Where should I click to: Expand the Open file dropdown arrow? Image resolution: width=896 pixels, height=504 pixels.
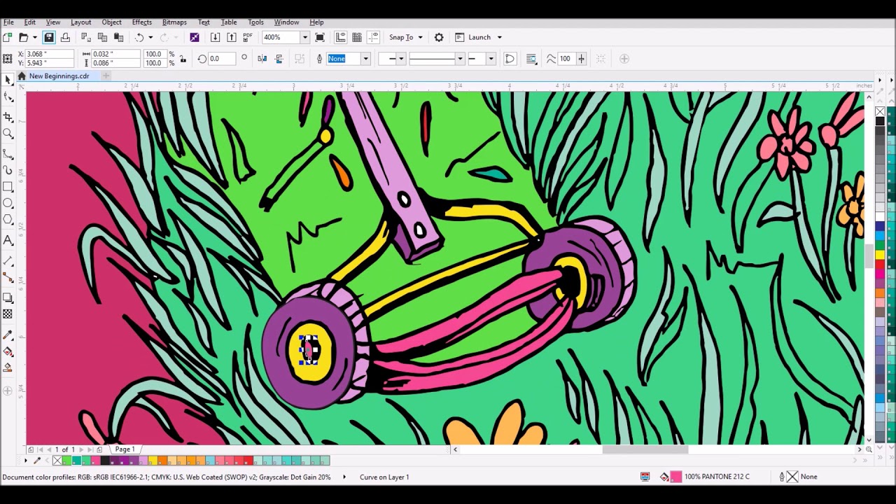34,37
